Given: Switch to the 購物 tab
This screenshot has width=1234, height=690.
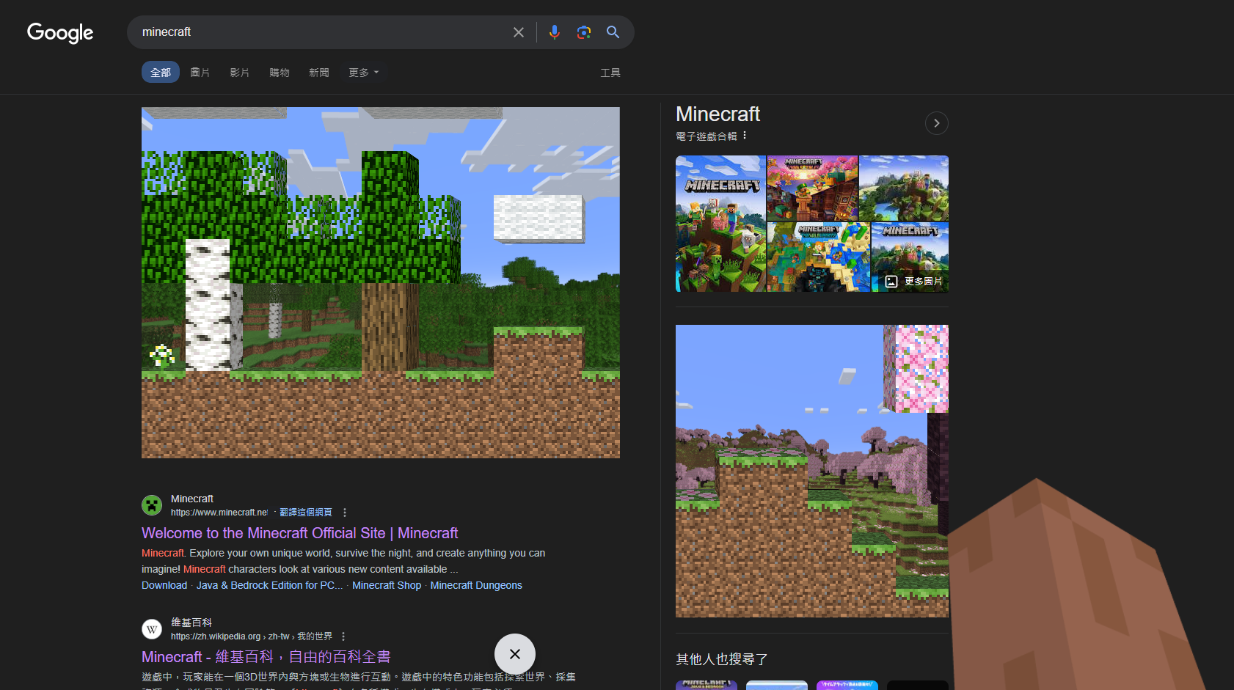Looking at the screenshot, I should click(280, 72).
